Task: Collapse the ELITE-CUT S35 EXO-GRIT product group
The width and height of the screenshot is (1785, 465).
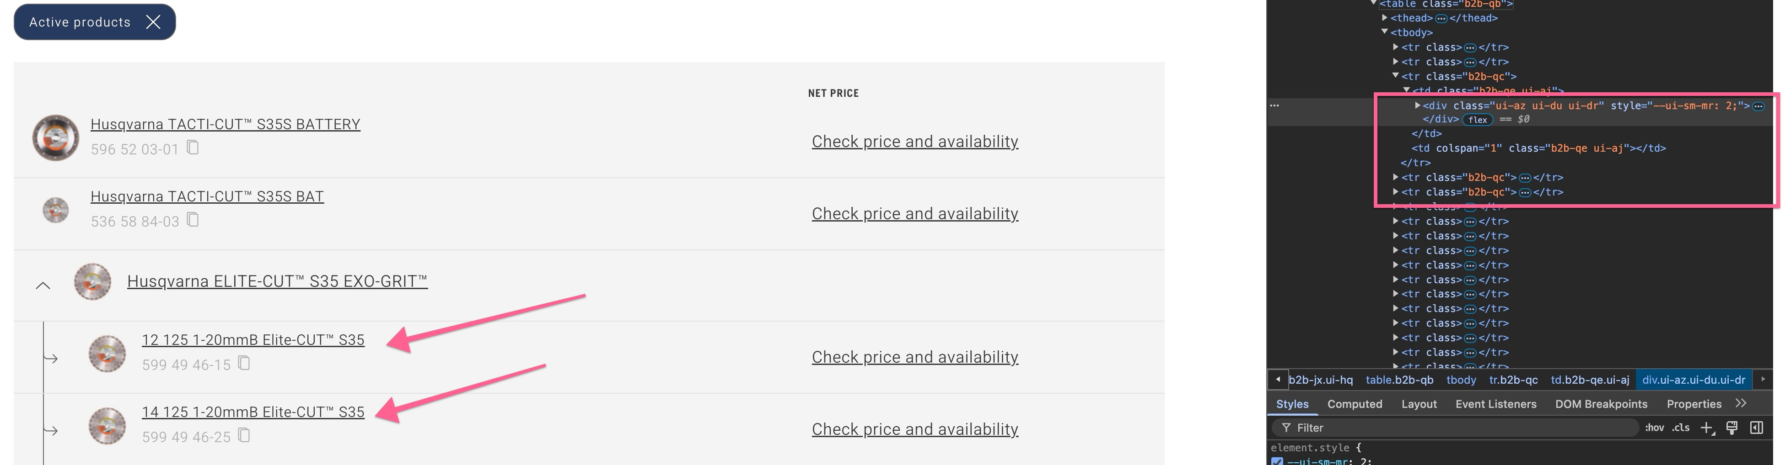Action: coord(43,285)
